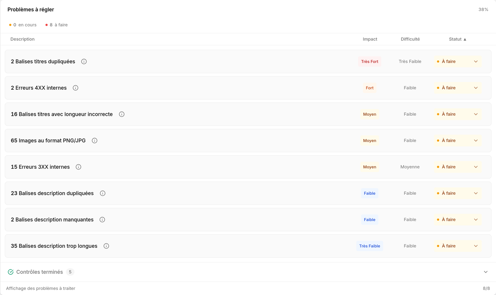
Task: Click the Difficulté column header
Action: pyautogui.click(x=410, y=39)
